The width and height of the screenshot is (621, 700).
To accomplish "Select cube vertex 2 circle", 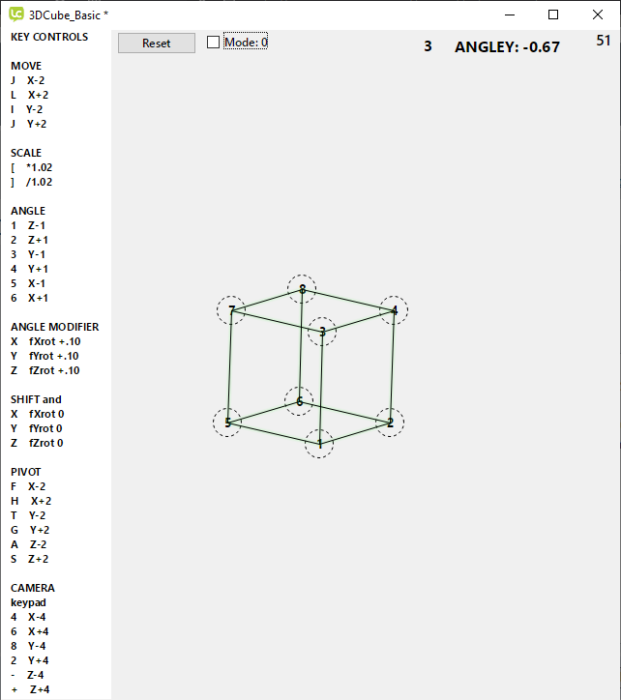I will click(390, 422).
